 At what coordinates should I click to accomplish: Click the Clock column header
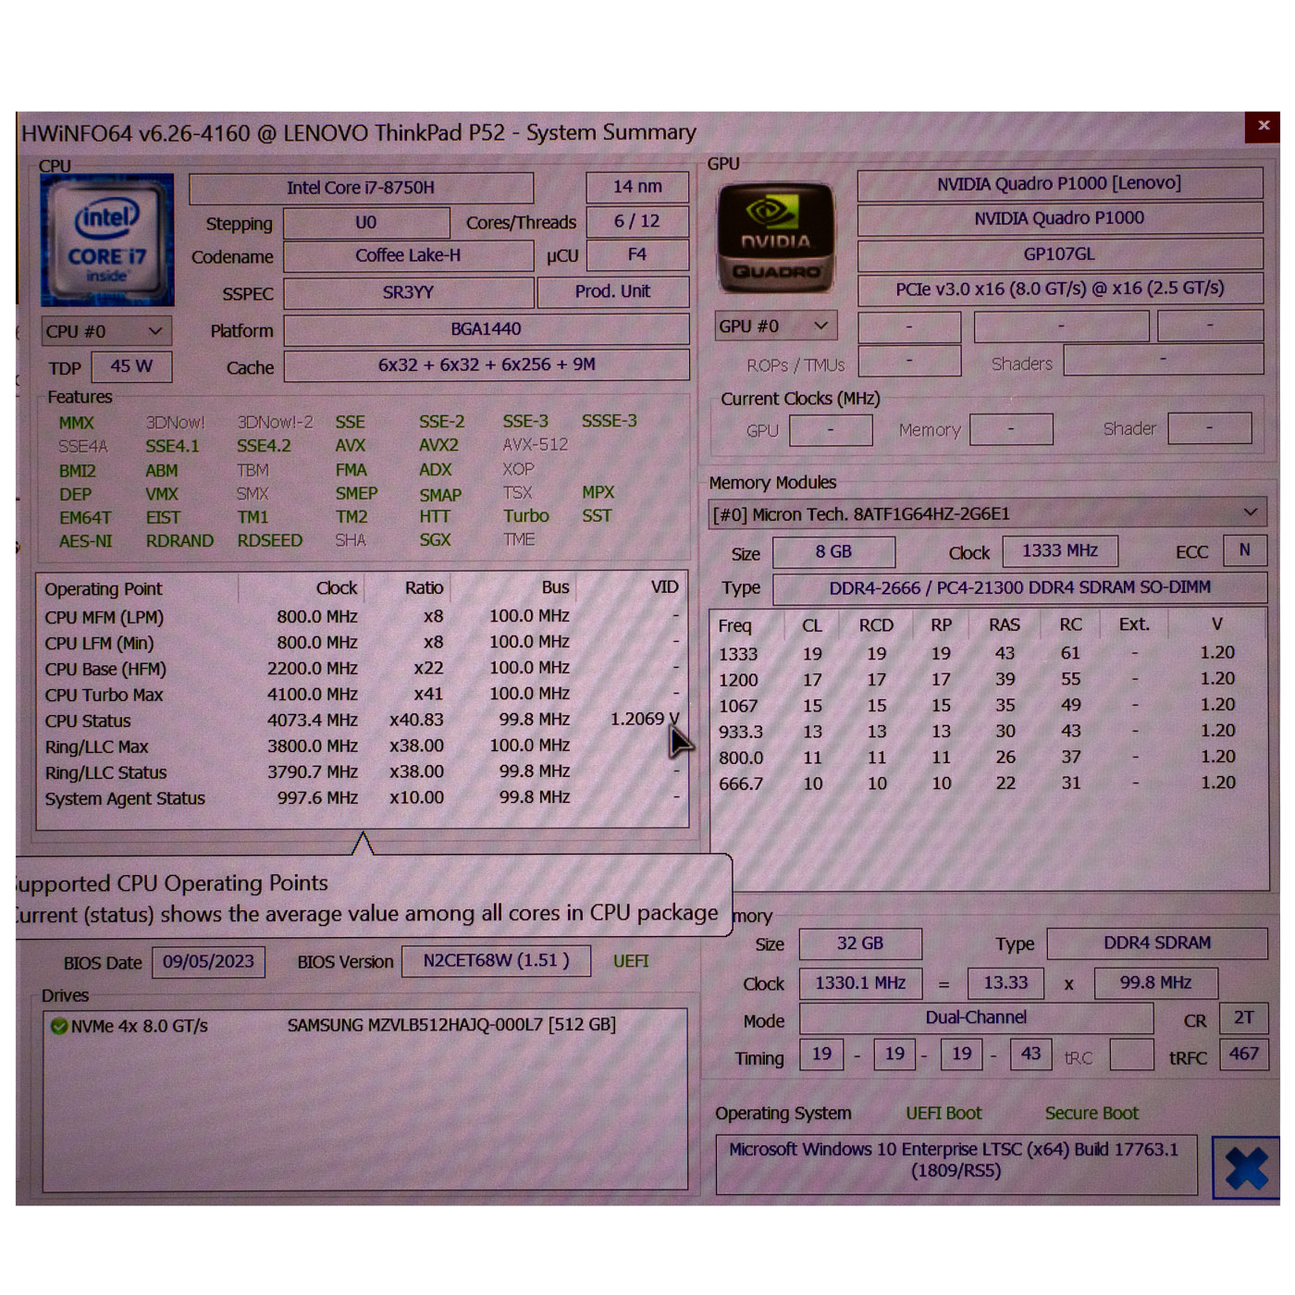pos(336,588)
